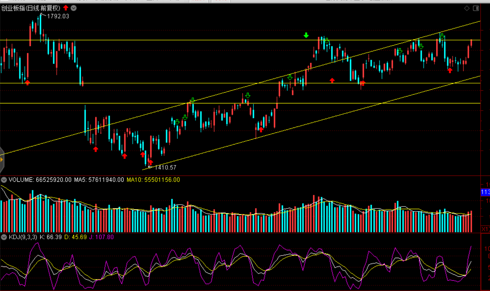The width and height of the screenshot is (490, 291).
Task: Open the dropdown next to 创业板指 chart title
Action: pos(74,8)
